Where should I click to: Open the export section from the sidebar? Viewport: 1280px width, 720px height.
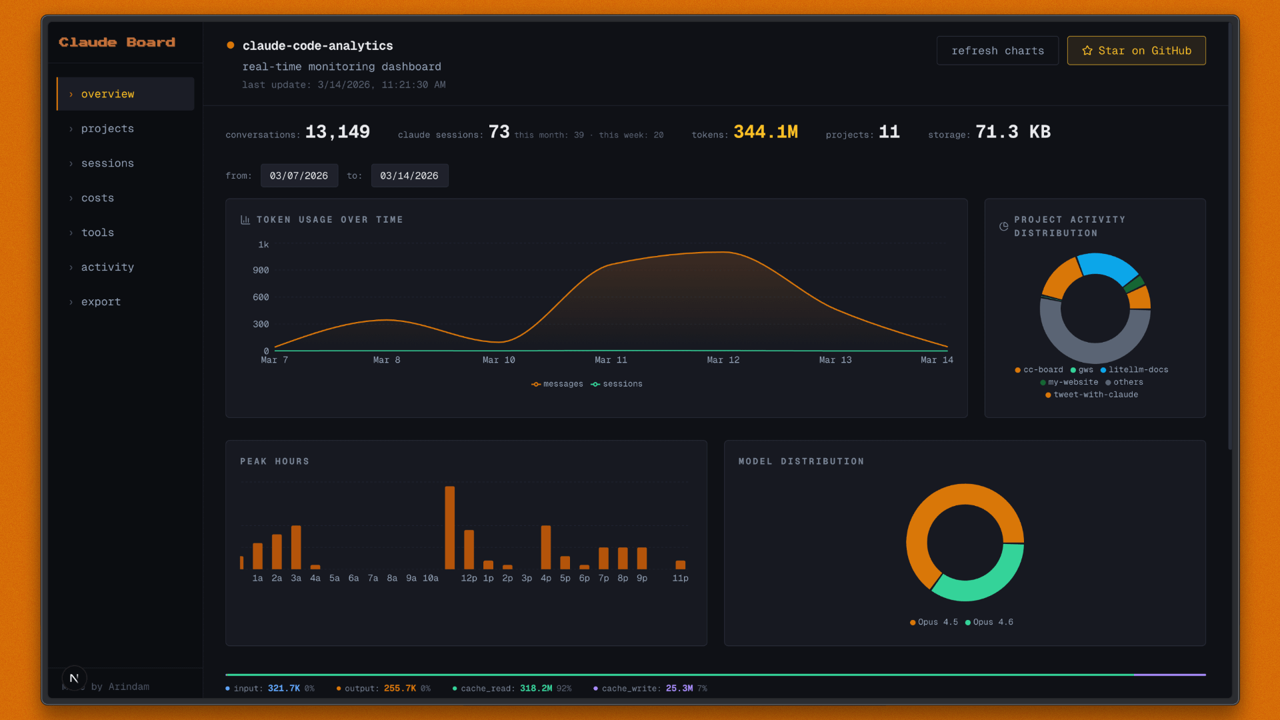101,302
